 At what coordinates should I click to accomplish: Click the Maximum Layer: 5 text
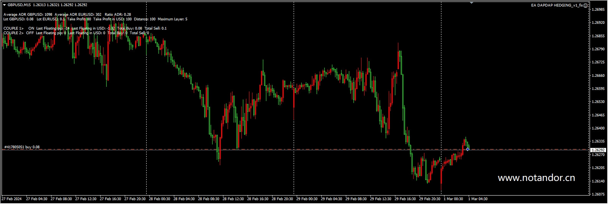pos(172,19)
